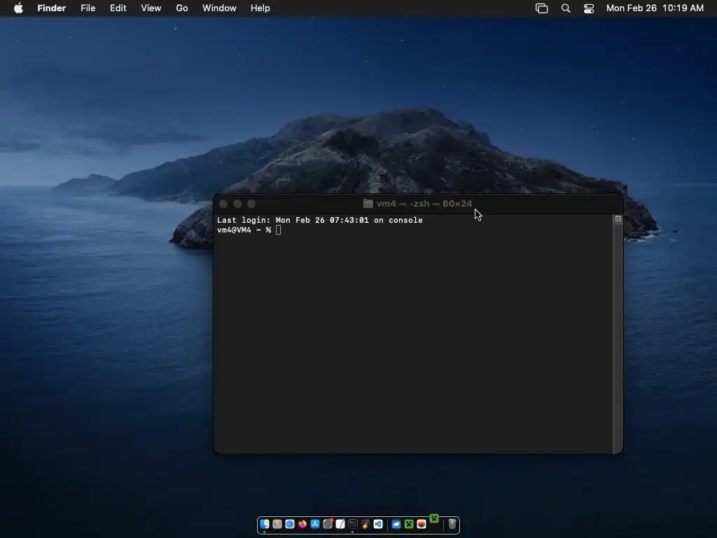The image size is (717, 538).
Task: Click the 'Last login' line in Terminal
Action: click(319, 220)
